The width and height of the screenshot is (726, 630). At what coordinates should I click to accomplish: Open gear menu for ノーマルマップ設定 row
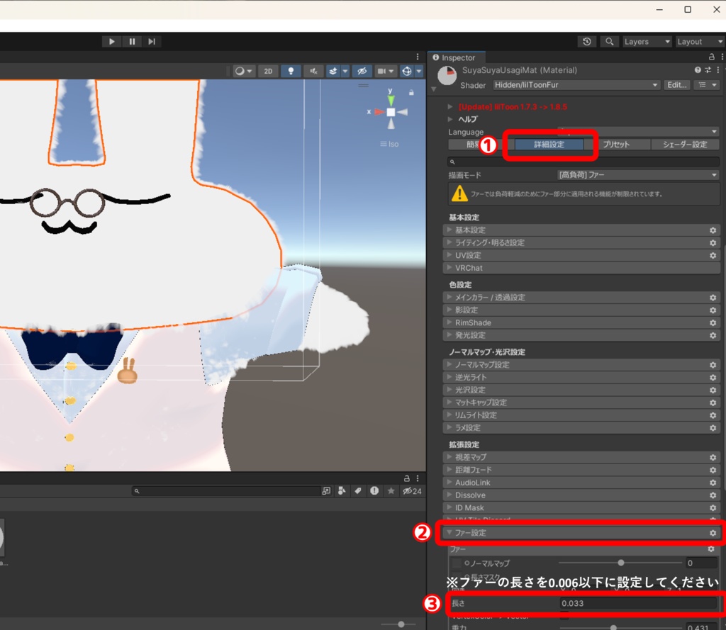point(713,365)
